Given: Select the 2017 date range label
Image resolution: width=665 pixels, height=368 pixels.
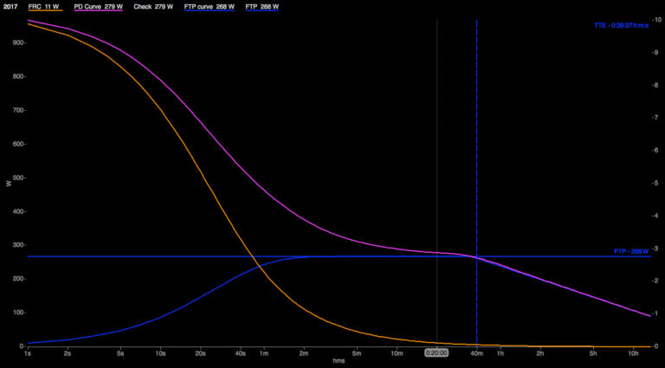Looking at the screenshot, I should coord(10,6).
